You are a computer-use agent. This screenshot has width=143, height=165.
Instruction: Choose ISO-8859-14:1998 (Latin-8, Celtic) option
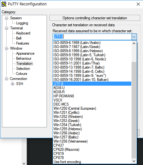pos(92,71)
